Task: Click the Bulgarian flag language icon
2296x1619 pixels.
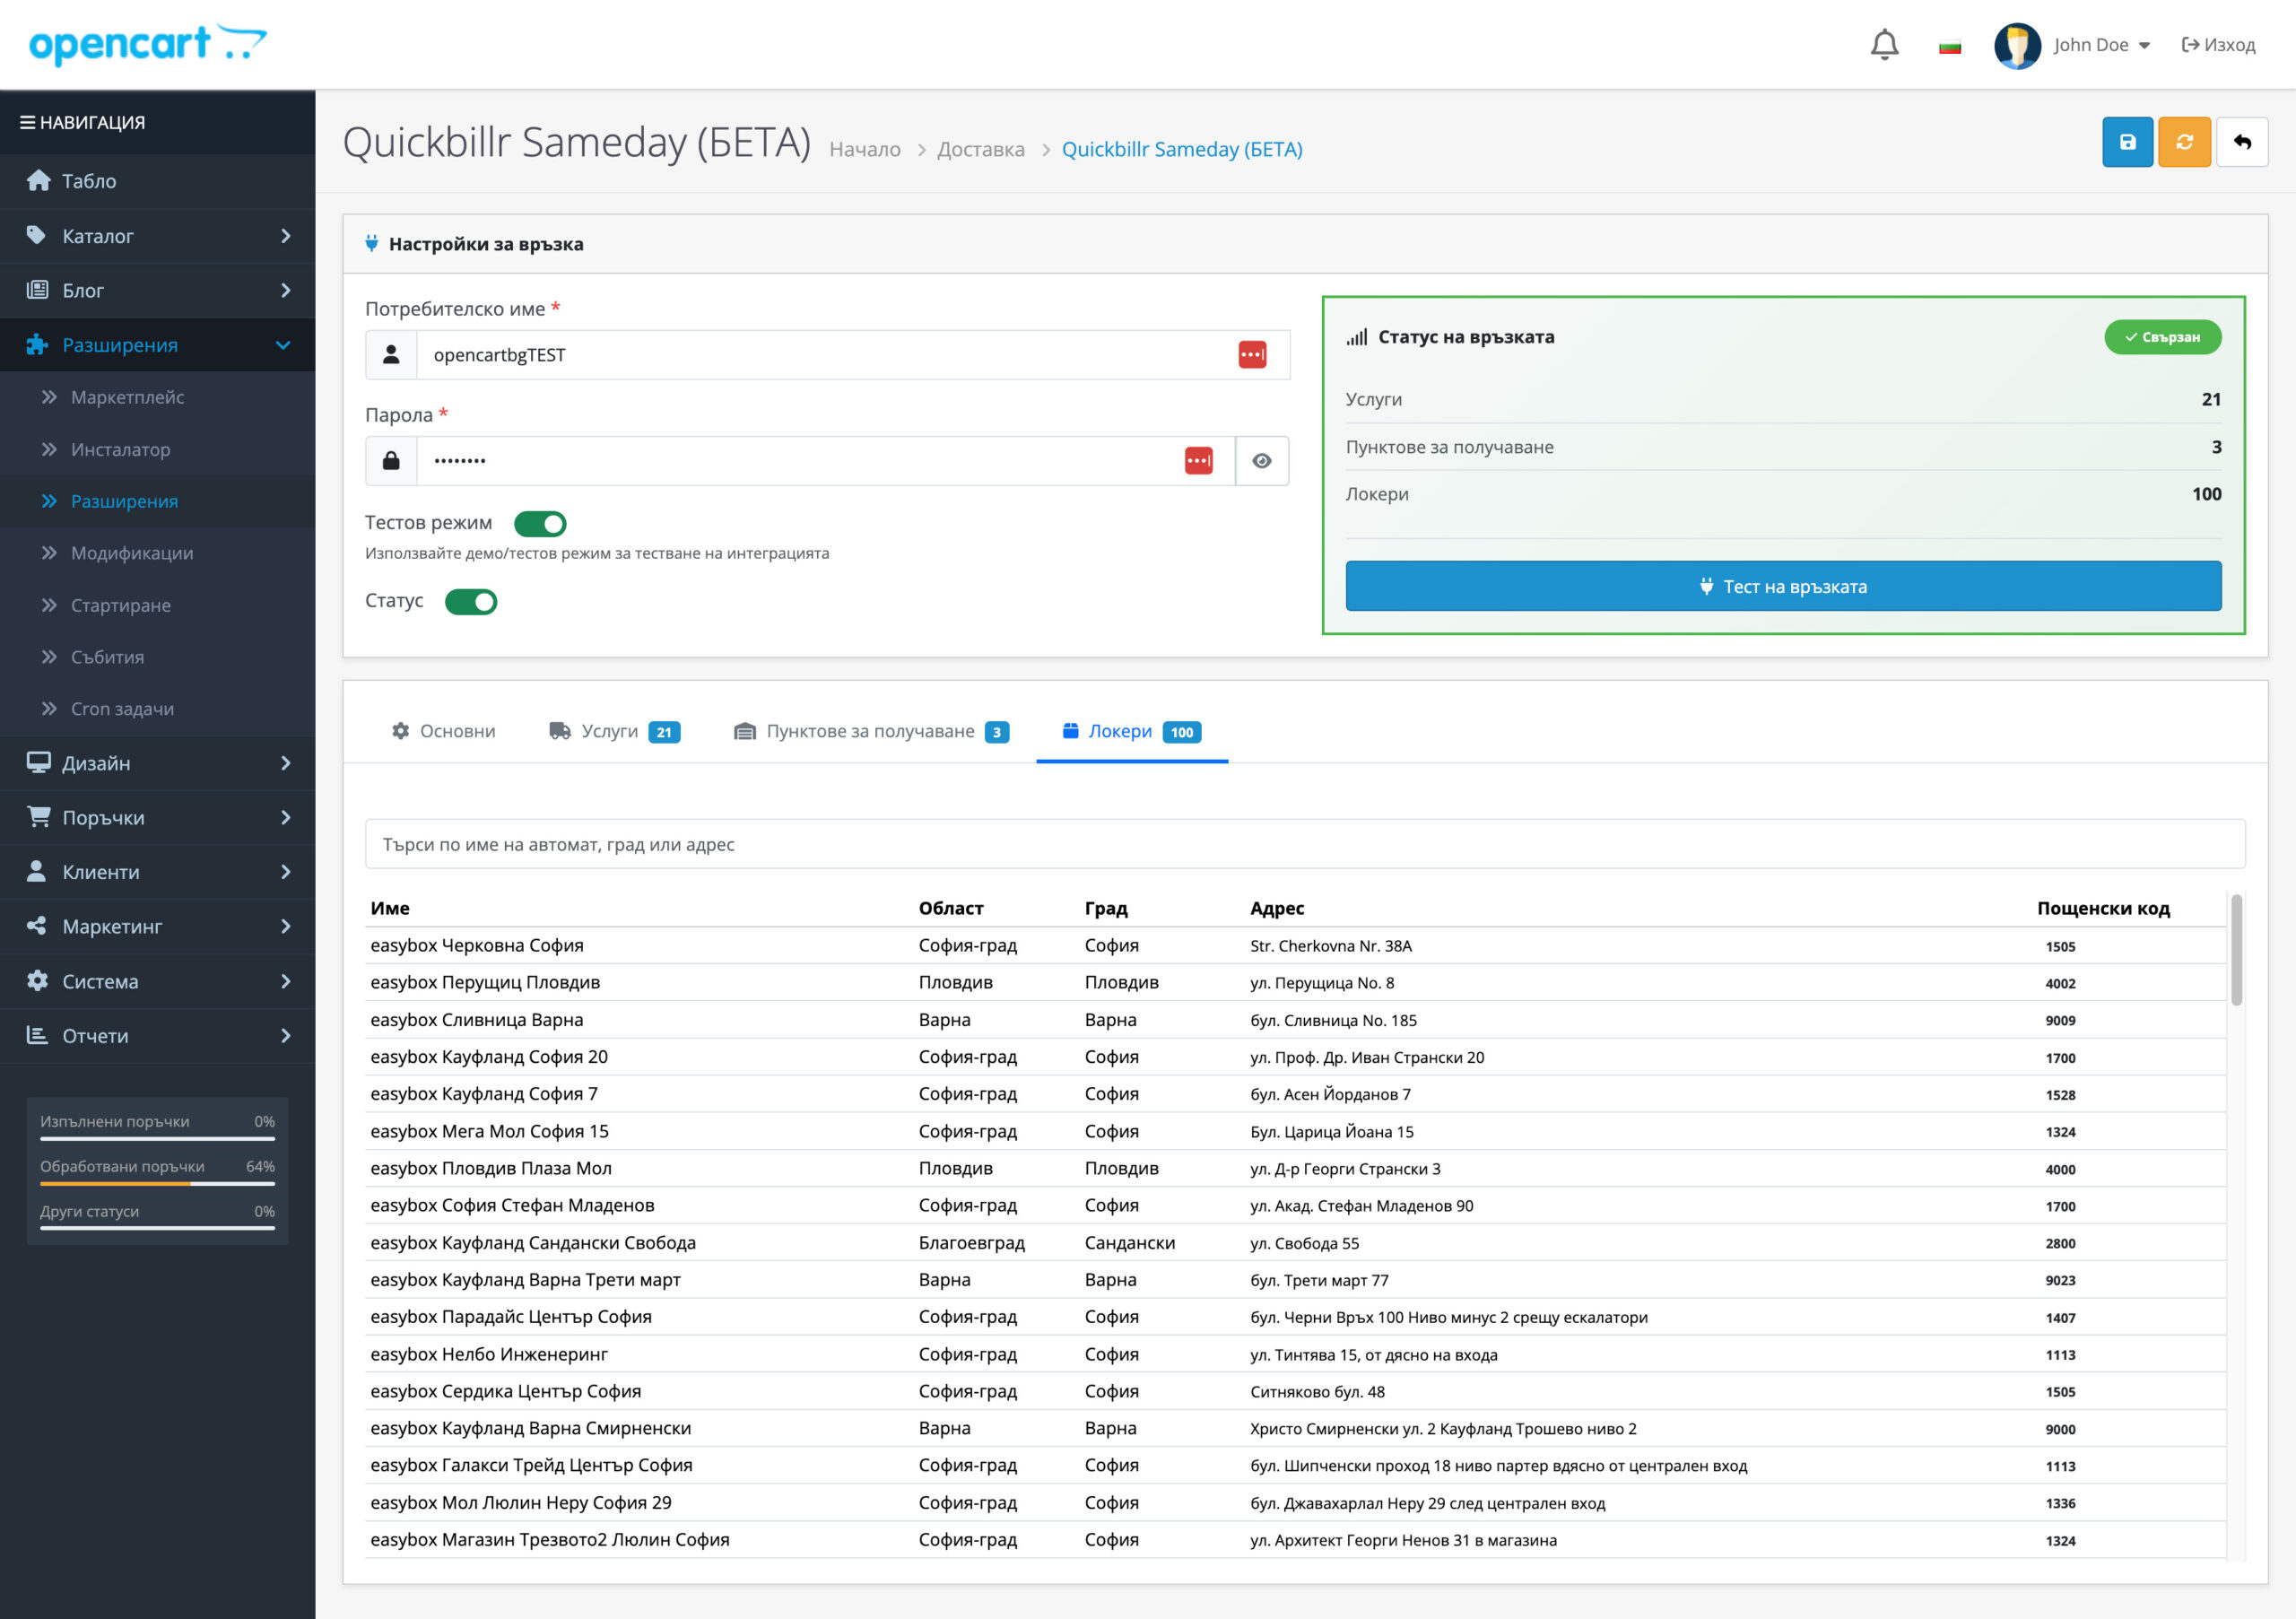Action: (x=1949, y=46)
